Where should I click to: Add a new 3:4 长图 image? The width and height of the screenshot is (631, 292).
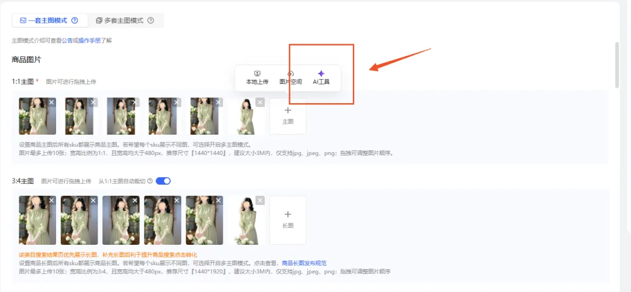(287, 220)
